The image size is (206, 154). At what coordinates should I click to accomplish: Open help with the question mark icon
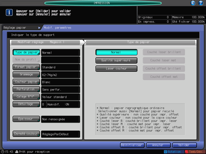[201, 3]
